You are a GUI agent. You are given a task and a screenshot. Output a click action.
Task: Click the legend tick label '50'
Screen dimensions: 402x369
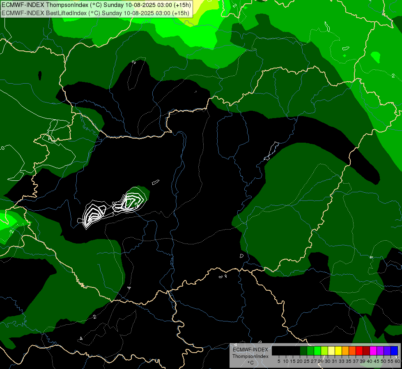(383, 361)
